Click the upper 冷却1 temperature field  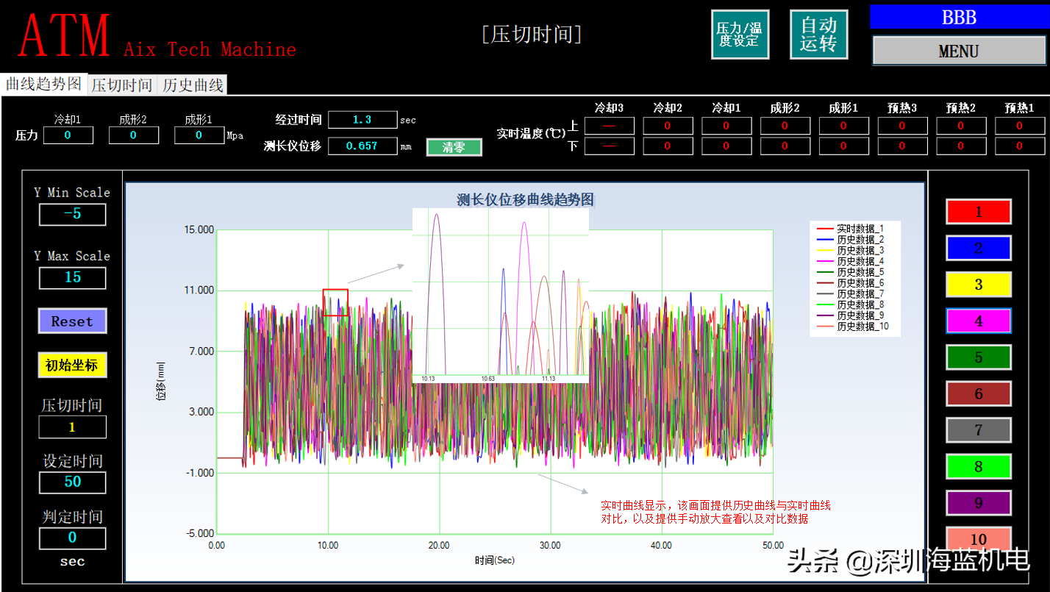726,126
